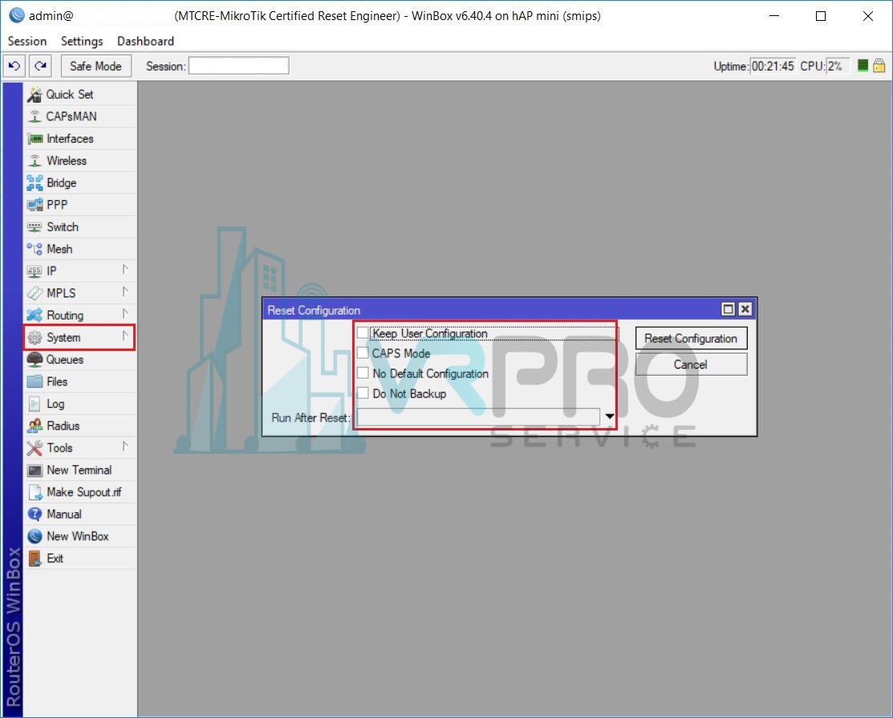Image resolution: width=893 pixels, height=718 pixels.
Task: Close the Reset Configuration dialog
Action: tap(745, 309)
